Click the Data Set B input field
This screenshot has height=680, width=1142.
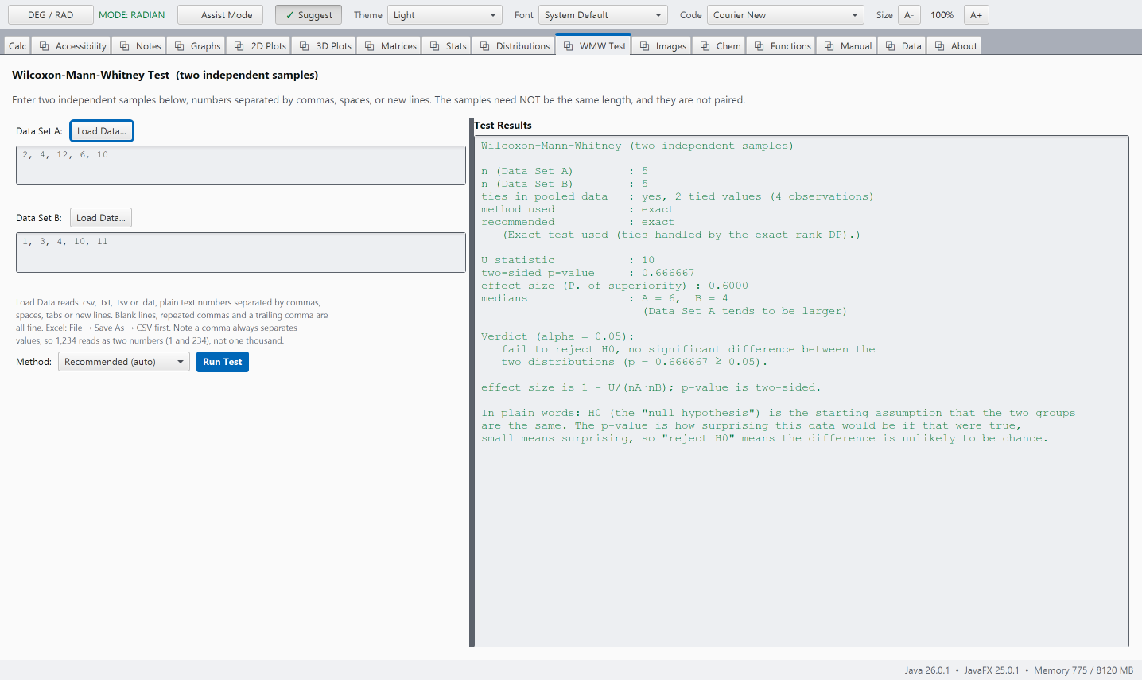241,252
